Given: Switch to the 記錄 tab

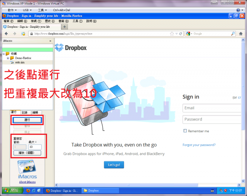Looking at the screenshot, I should point(26,112).
